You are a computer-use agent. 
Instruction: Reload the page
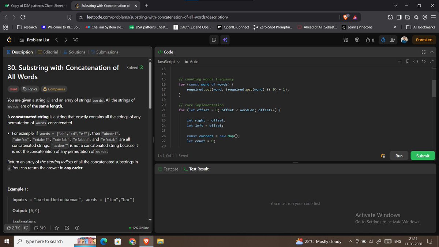[x=23, y=17]
